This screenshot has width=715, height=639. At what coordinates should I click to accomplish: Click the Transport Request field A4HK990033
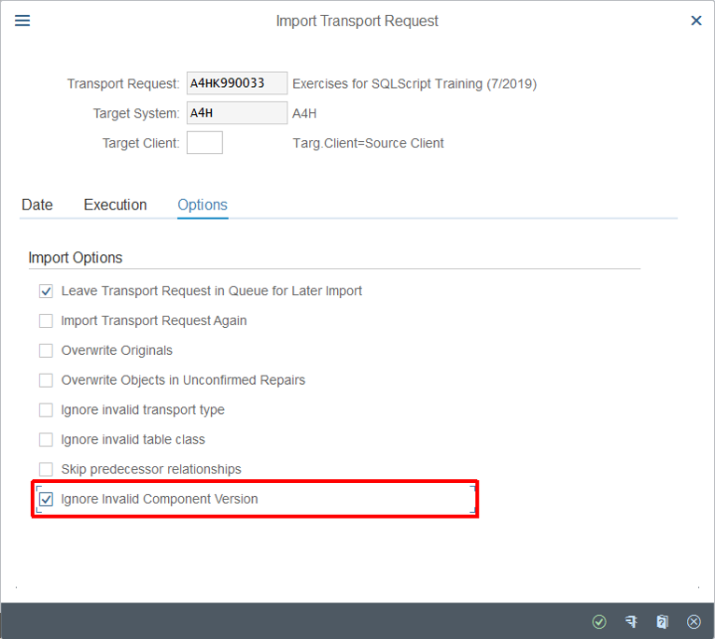click(x=237, y=83)
